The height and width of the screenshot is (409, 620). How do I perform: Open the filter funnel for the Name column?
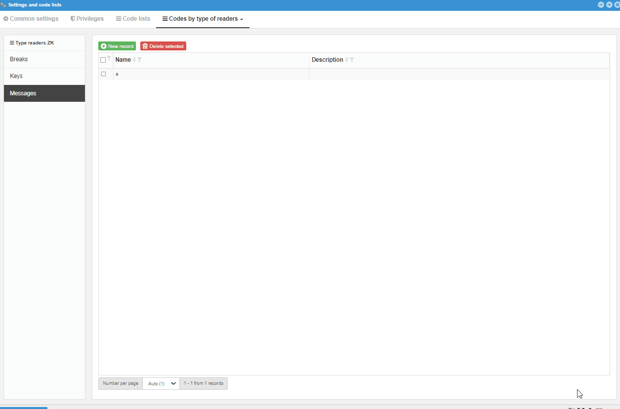139,60
